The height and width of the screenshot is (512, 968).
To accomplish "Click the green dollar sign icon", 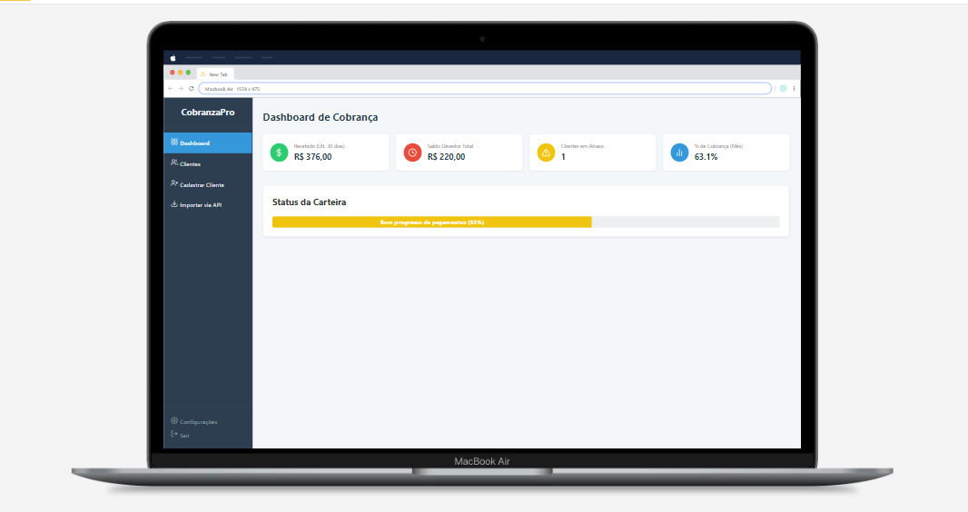I will click(x=280, y=153).
